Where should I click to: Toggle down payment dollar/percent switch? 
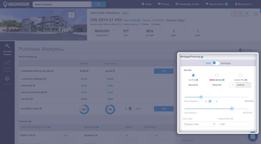pos(211,101)
